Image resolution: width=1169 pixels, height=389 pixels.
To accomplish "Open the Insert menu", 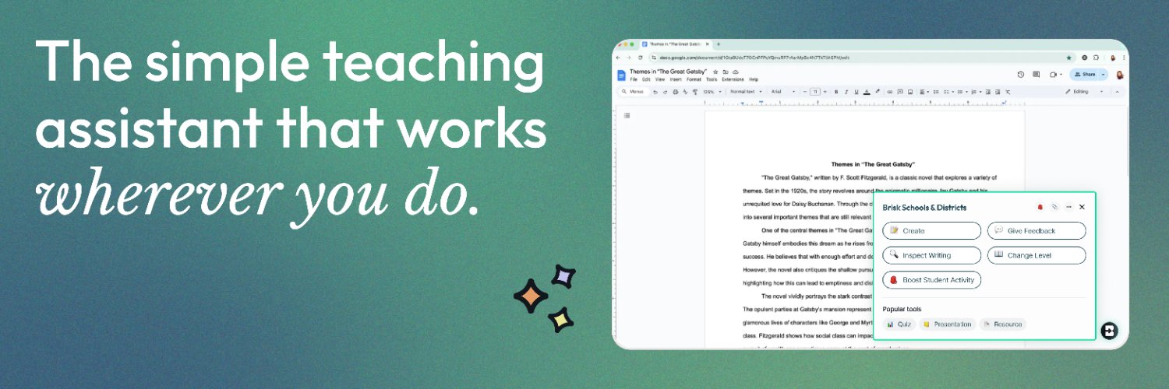I will [x=676, y=79].
